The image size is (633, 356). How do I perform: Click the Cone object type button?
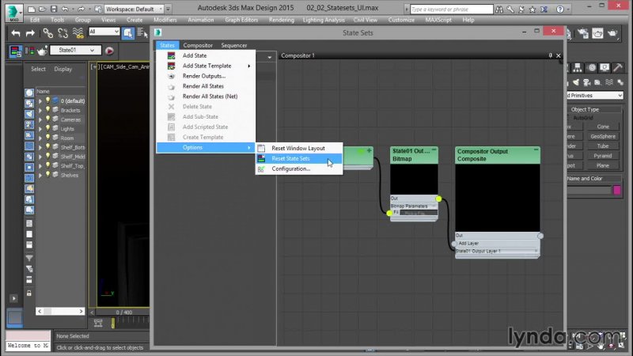point(603,127)
